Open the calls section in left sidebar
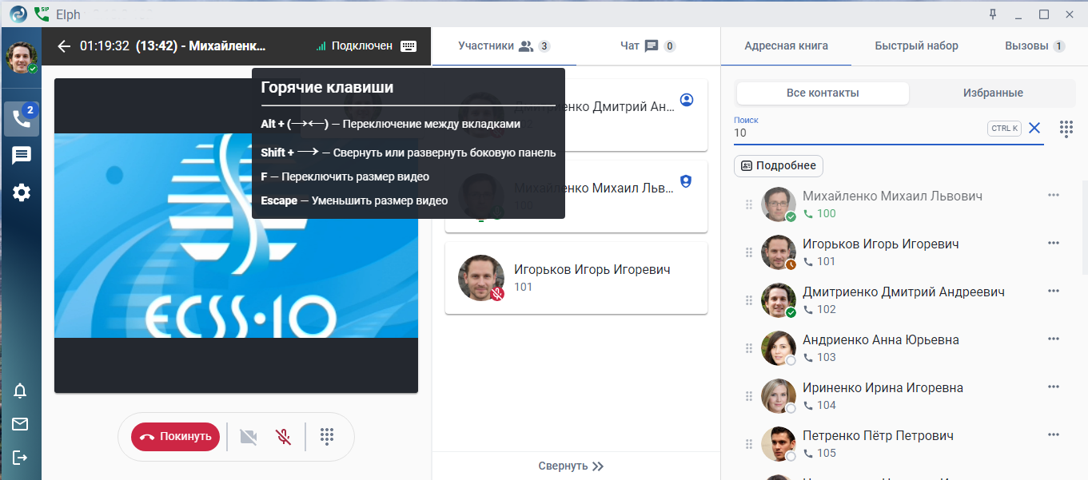This screenshot has width=1088, height=480. tap(22, 119)
